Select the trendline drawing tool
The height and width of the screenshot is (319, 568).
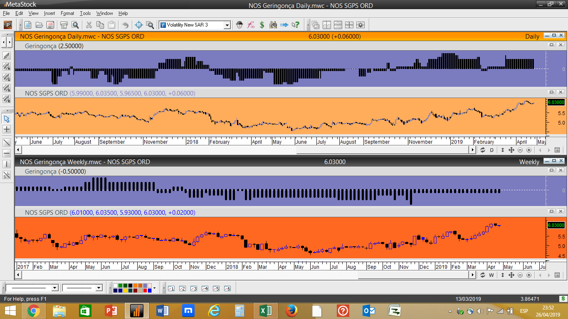point(7,142)
